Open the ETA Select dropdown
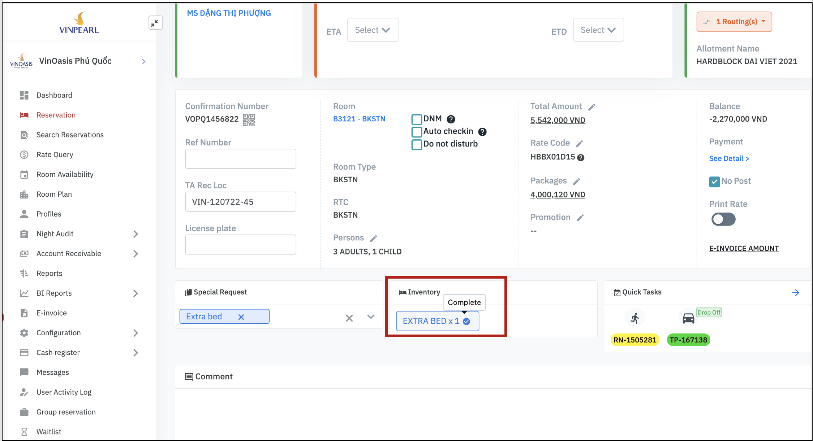 [373, 30]
